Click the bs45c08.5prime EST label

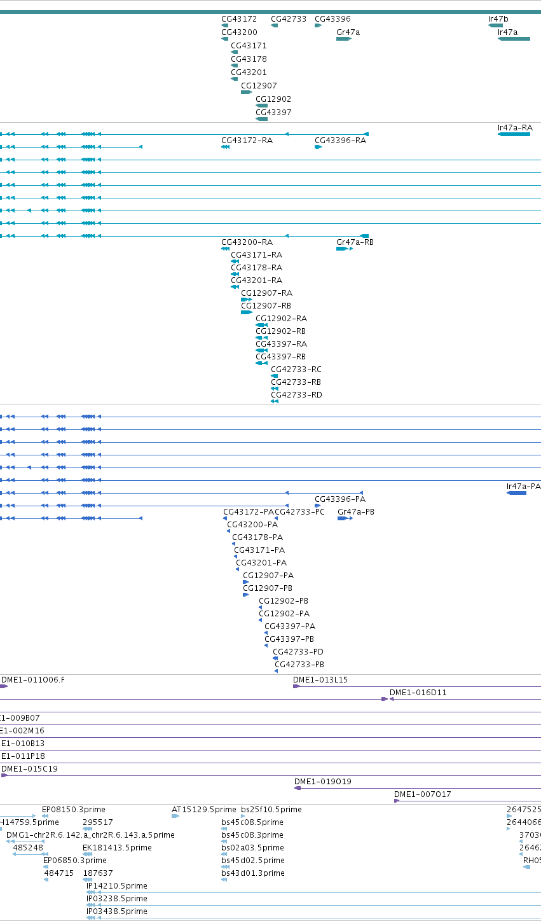tap(252, 822)
